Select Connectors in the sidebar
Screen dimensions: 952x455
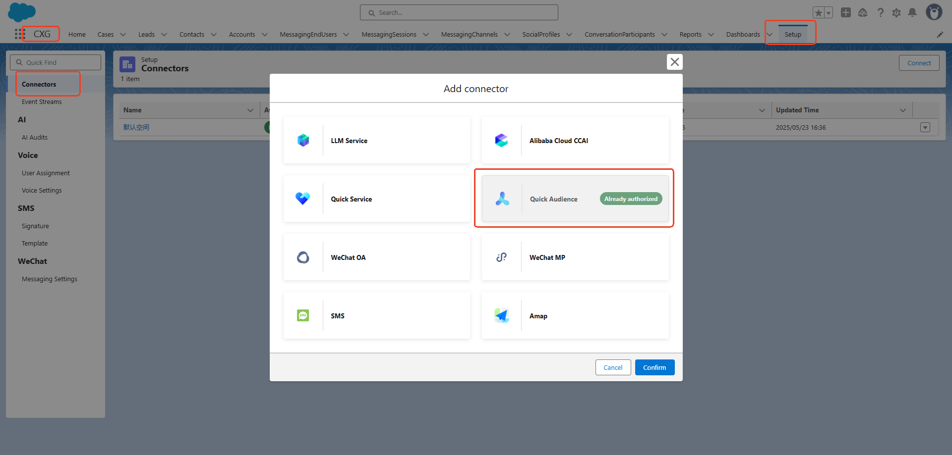[39, 84]
